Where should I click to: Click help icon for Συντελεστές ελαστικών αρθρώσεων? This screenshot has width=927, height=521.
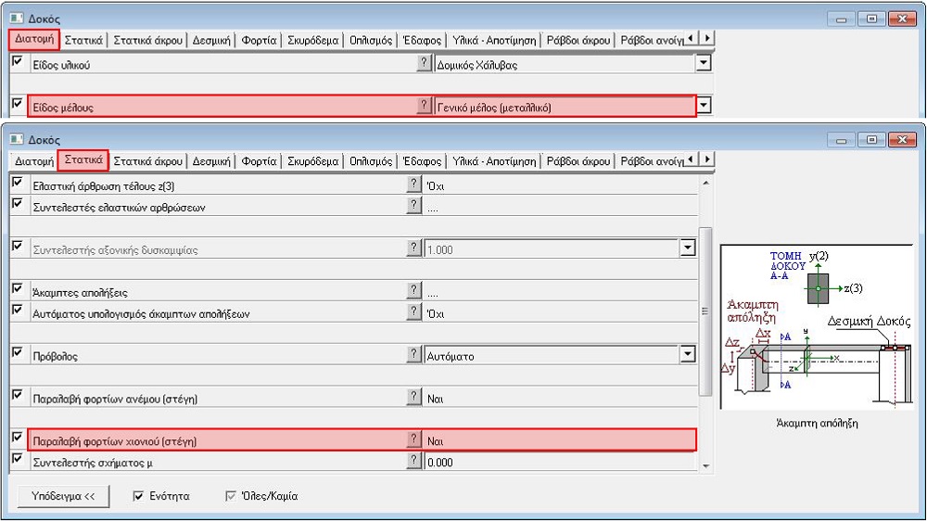(414, 206)
